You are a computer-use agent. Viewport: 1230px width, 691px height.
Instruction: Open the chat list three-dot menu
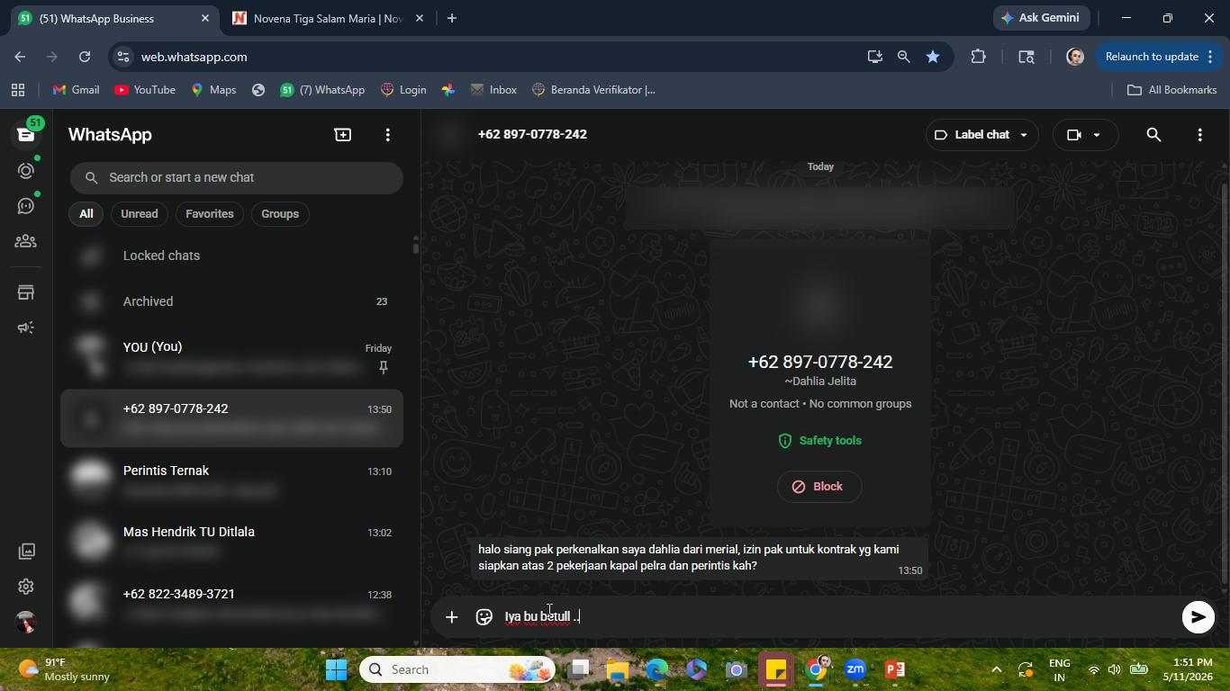(387, 134)
